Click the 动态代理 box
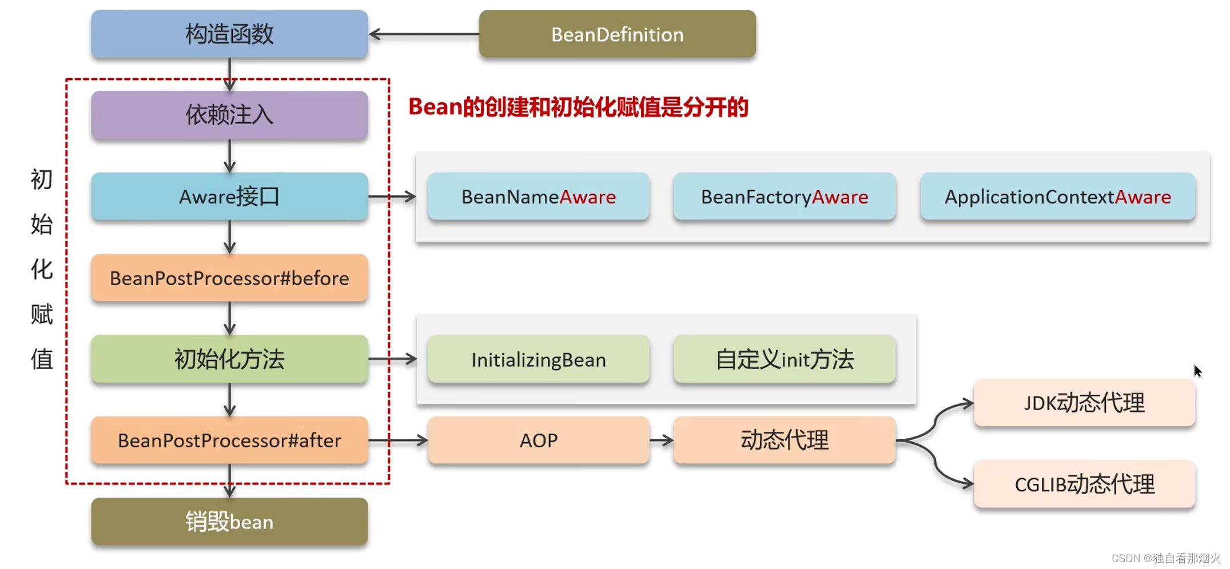1230x569 pixels. (x=785, y=440)
